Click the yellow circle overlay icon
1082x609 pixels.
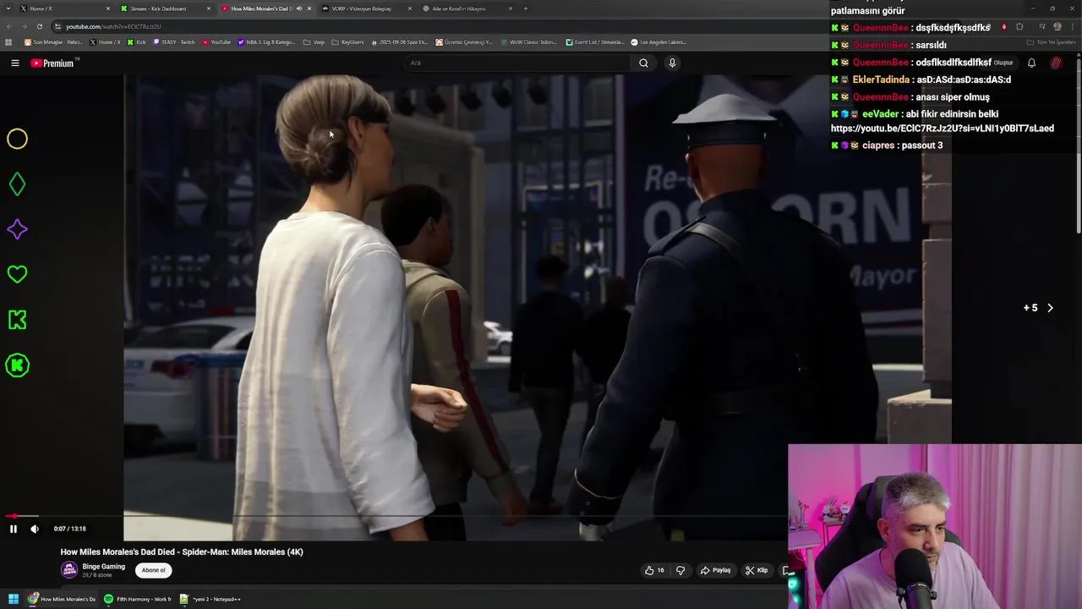17,139
